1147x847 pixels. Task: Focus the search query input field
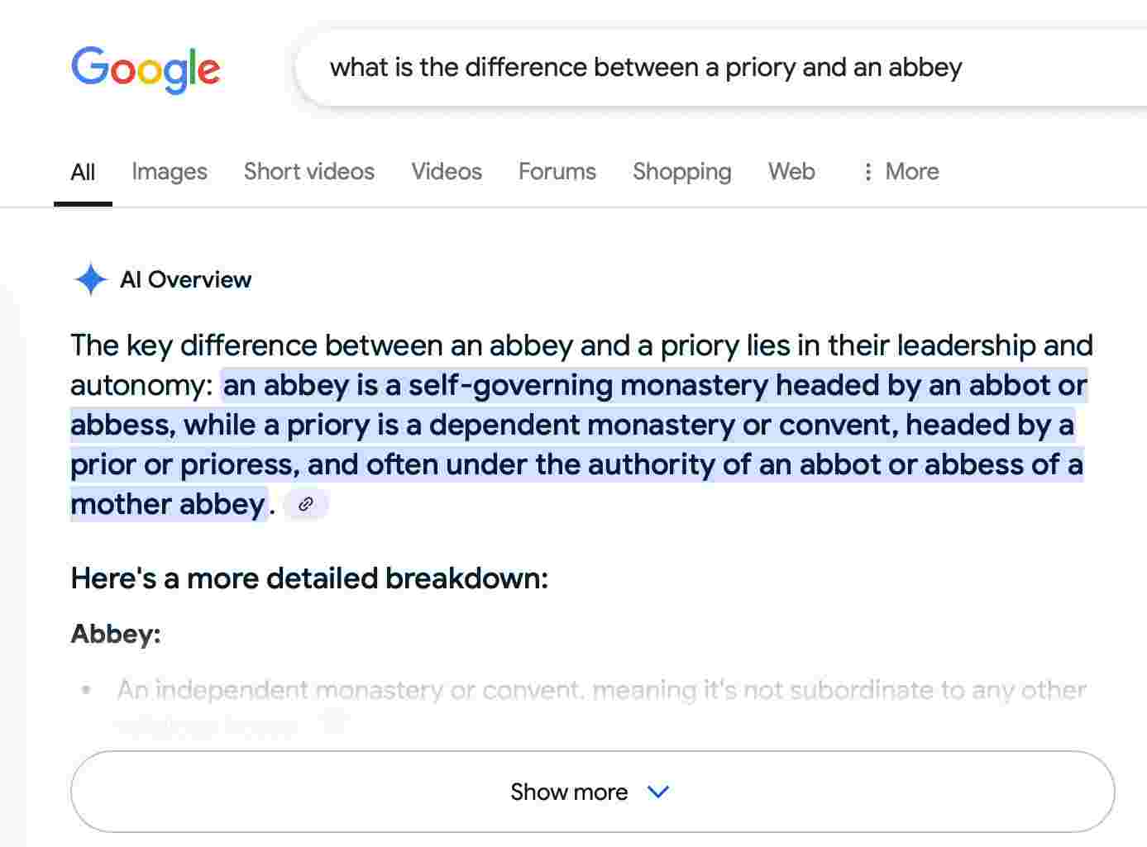click(645, 68)
